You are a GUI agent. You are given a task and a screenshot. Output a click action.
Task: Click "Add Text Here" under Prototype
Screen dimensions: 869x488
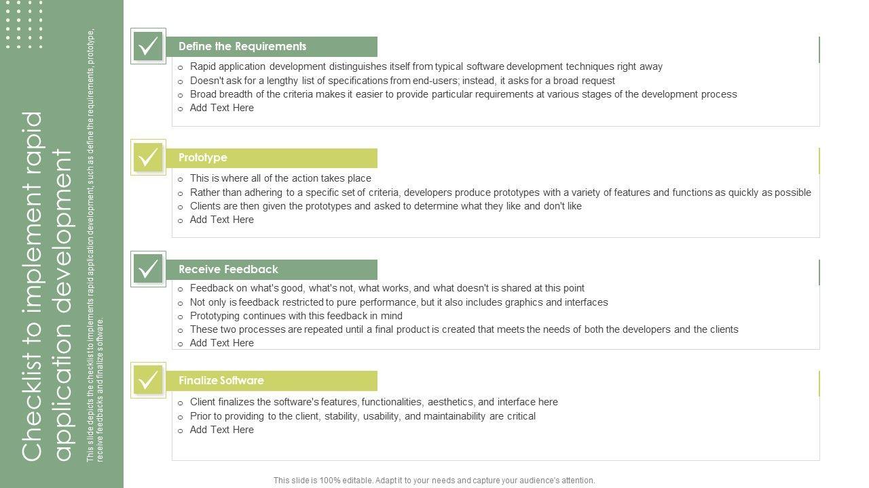click(x=221, y=220)
